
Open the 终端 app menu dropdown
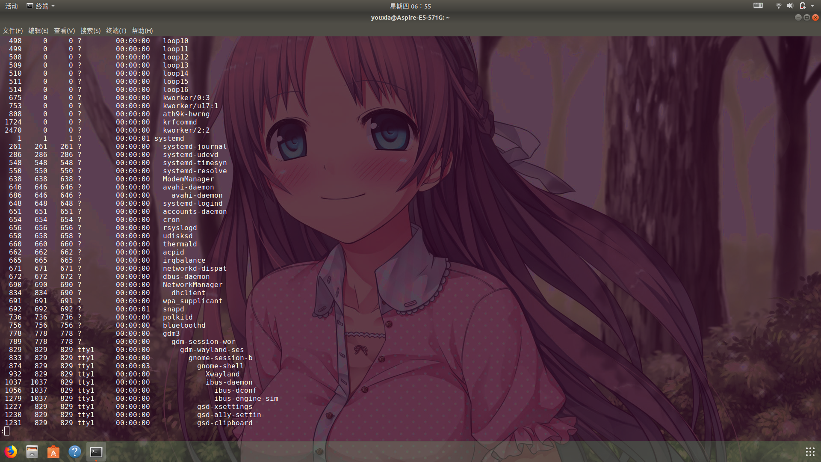[41, 6]
